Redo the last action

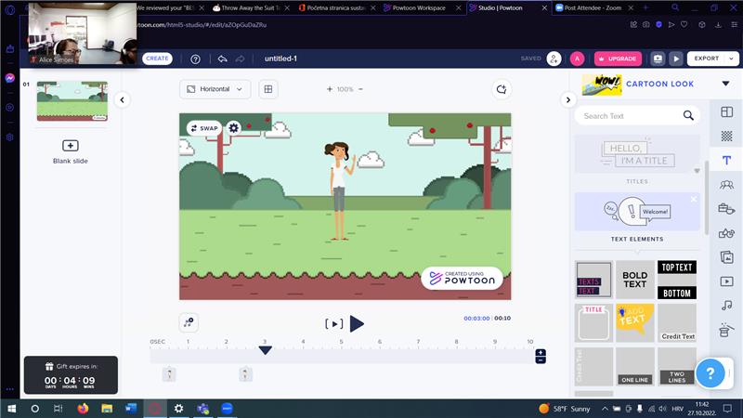[241, 59]
